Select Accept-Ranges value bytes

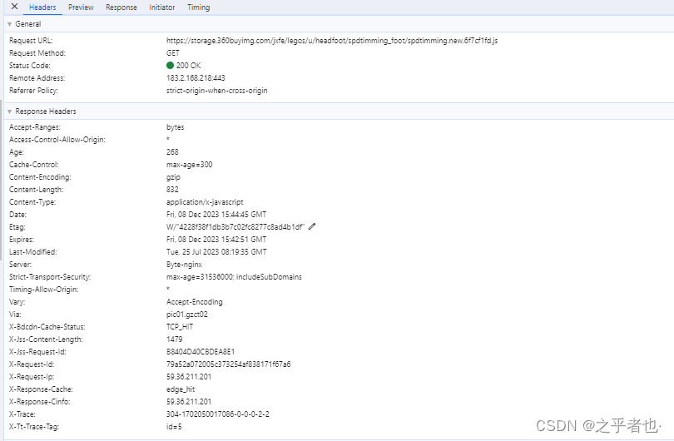pos(175,127)
